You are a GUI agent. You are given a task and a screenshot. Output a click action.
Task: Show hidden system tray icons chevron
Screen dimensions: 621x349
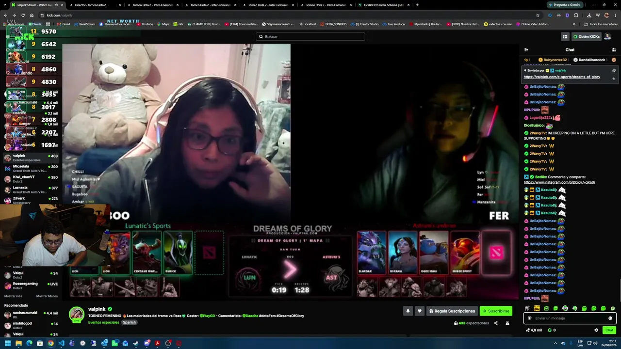pyautogui.click(x=556, y=343)
